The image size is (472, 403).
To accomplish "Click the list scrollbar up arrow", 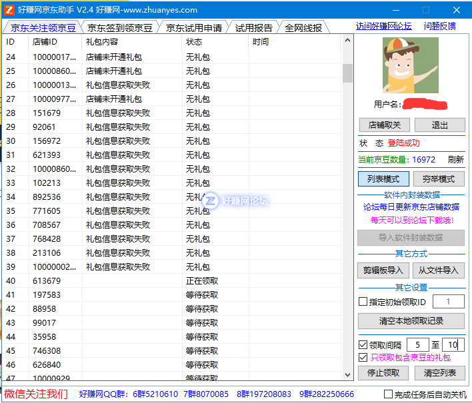I will pyautogui.click(x=347, y=40).
